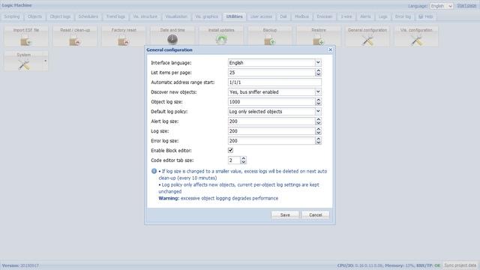Switch to the EnOcean tab
The height and width of the screenshot is (270, 480).
click(325, 16)
